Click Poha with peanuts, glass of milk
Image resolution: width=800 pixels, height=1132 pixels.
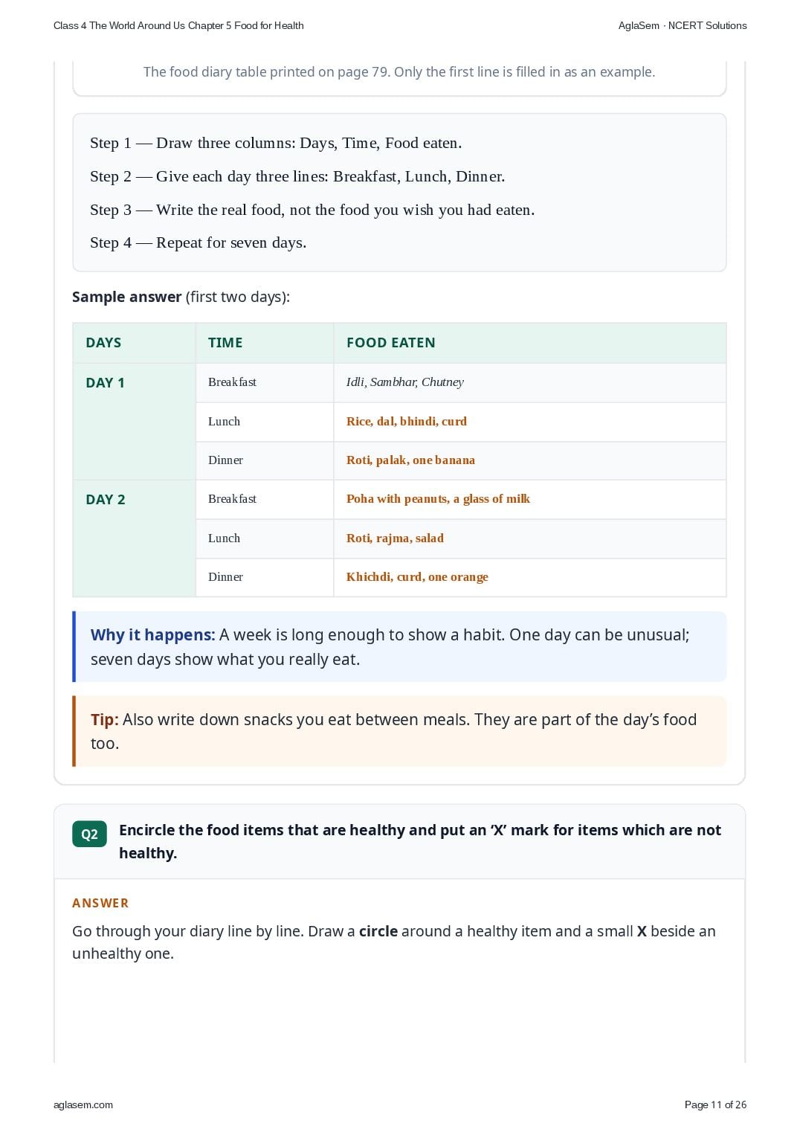[x=438, y=499]
